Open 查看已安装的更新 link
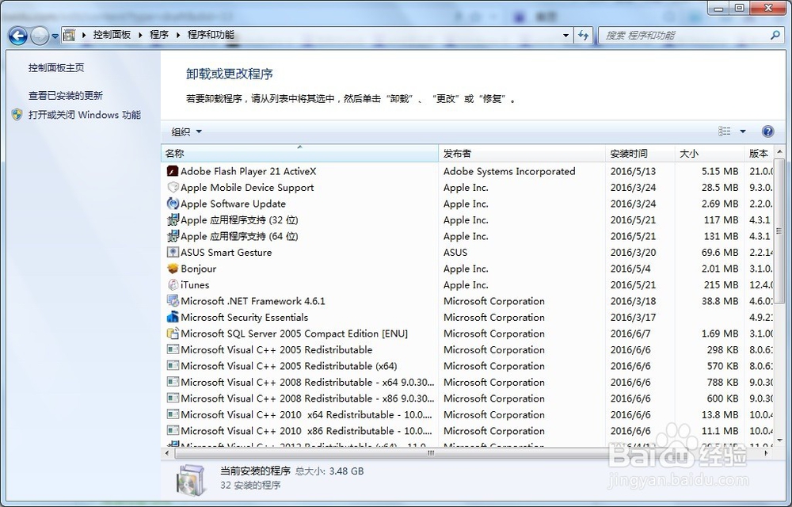The image size is (792, 507). coord(65,95)
